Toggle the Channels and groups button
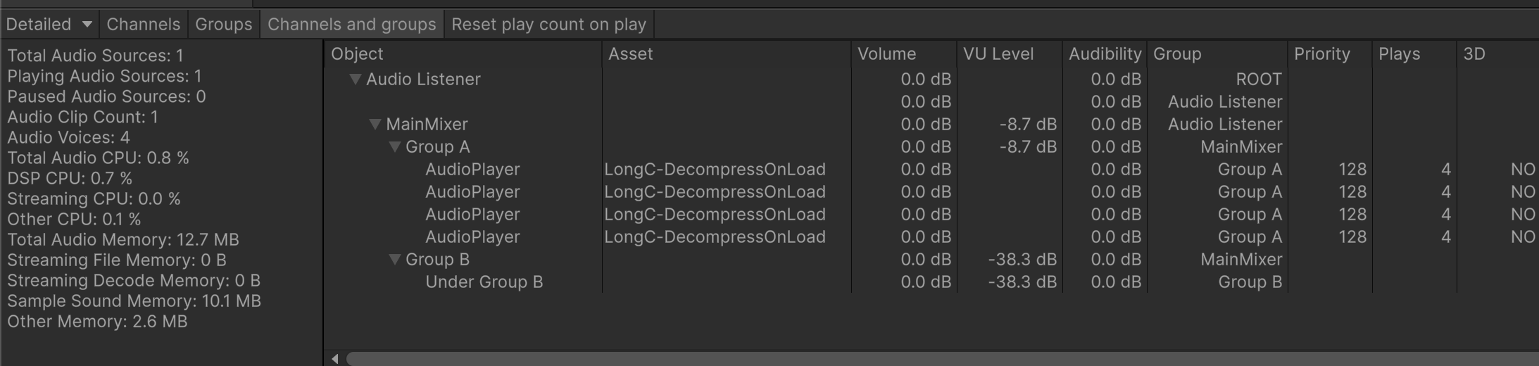1539x366 pixels. point(351,25)
